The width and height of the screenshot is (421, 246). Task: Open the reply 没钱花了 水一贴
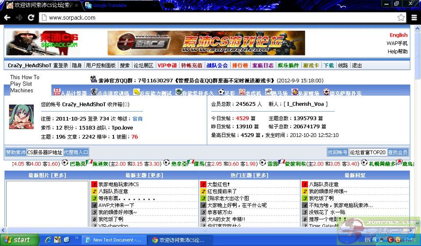tap(327, 212)
